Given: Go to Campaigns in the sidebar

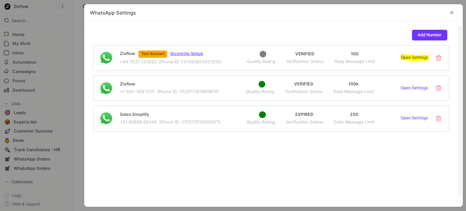Looking at the screenshot, I should coord(24,72).
